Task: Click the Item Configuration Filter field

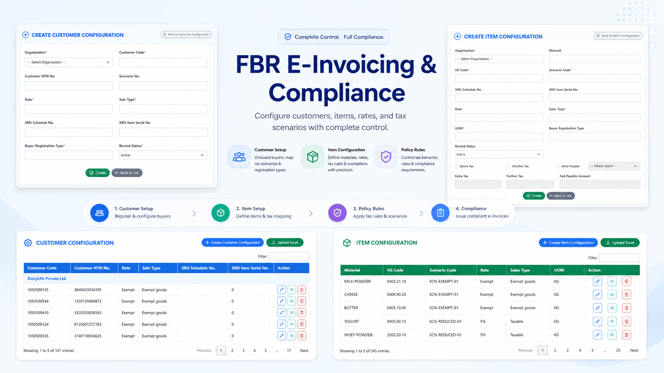Action: [620, 258]
